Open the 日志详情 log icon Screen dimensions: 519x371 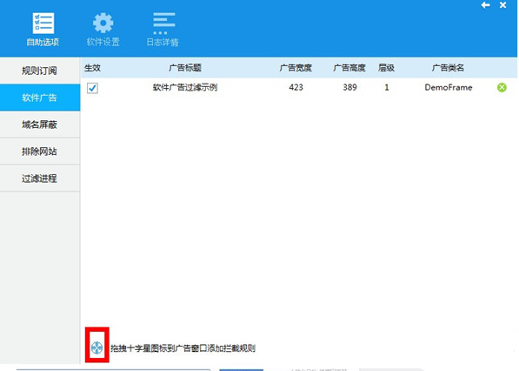tap(163, 24)
